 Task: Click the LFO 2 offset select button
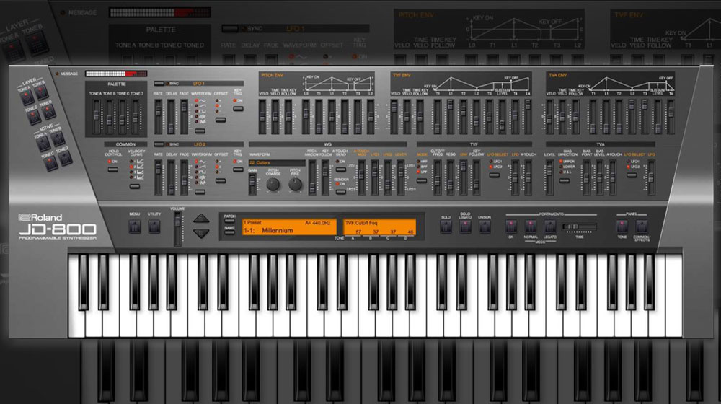[221, 181]
